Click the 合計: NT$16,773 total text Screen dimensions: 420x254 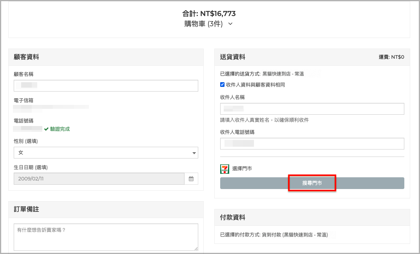209,13
